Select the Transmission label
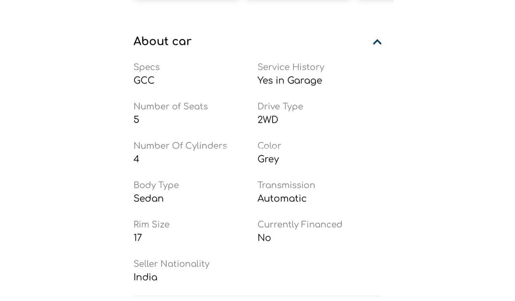Image resolution: width=515 pixels, height=301 pixels. coord(286,185)
